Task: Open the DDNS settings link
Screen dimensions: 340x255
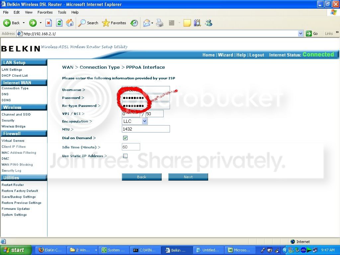Action: (6, 100)
